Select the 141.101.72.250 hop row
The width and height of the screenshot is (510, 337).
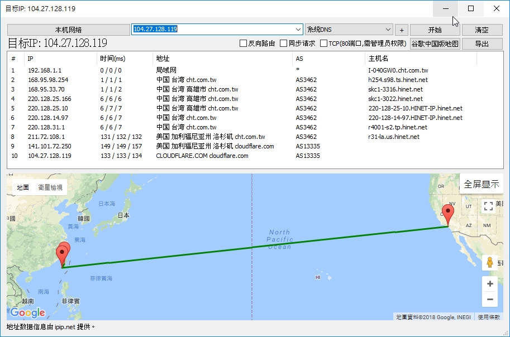pyautogui.click(x=255, y=146)
